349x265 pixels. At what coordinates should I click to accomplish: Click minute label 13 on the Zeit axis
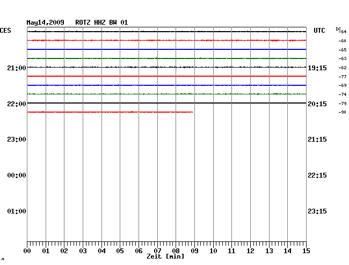click(269, 251)
